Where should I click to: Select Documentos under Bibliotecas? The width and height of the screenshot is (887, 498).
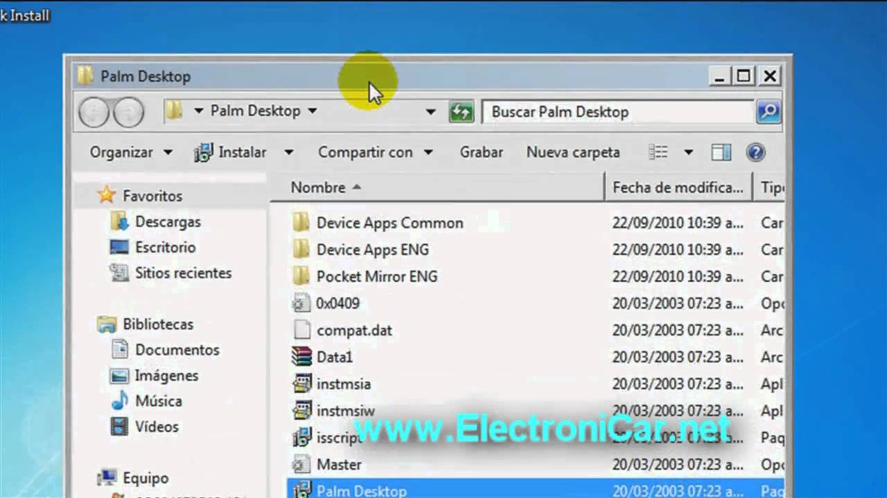177,349
